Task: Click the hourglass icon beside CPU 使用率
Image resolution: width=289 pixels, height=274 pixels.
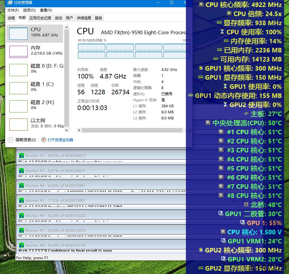Action: pyautogui.click(x=222, y=32)
